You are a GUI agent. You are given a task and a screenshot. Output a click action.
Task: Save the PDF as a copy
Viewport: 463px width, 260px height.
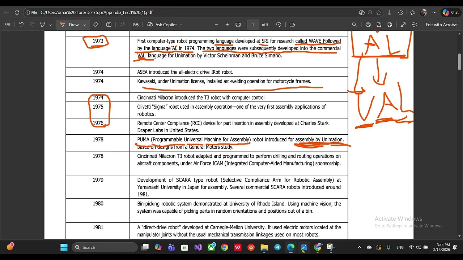[x=390, y=25]
